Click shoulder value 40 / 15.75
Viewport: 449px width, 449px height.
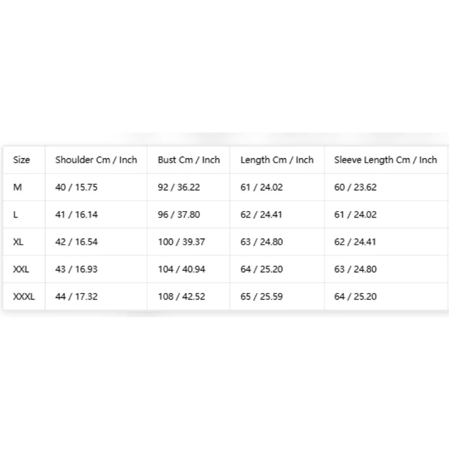(x=76, y=187)
